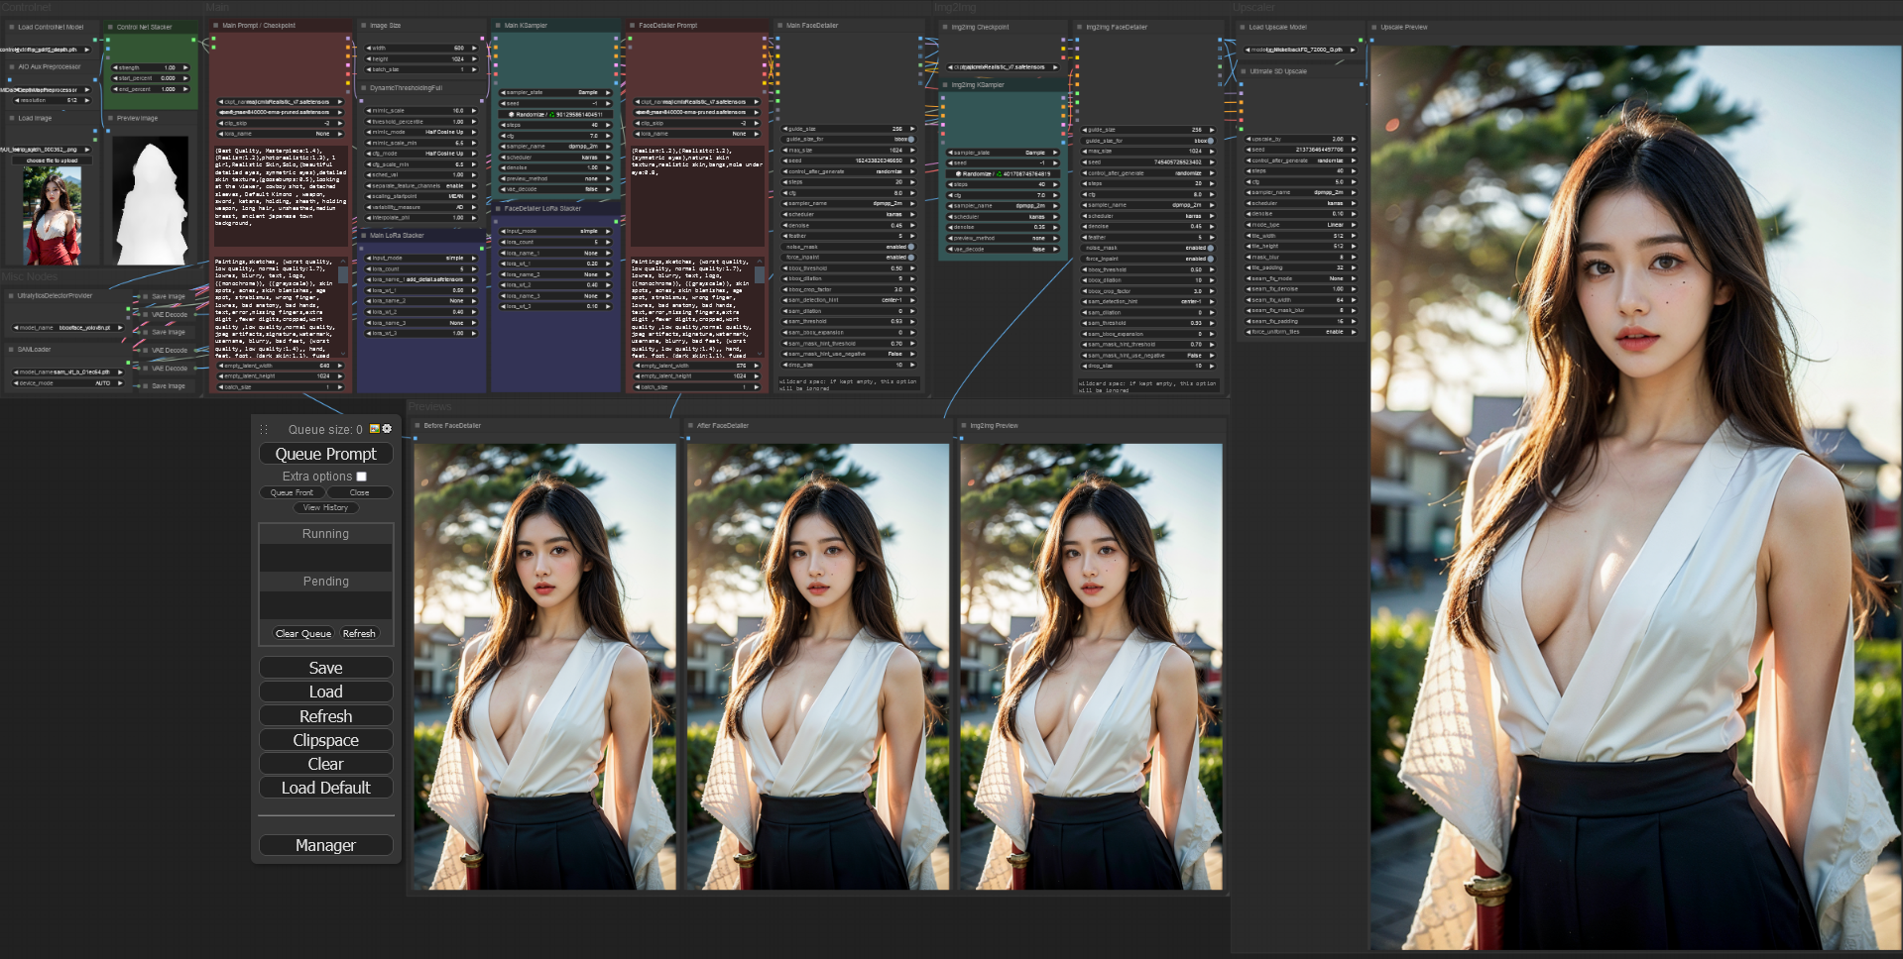Open the Manager menu

pos(325,845)
